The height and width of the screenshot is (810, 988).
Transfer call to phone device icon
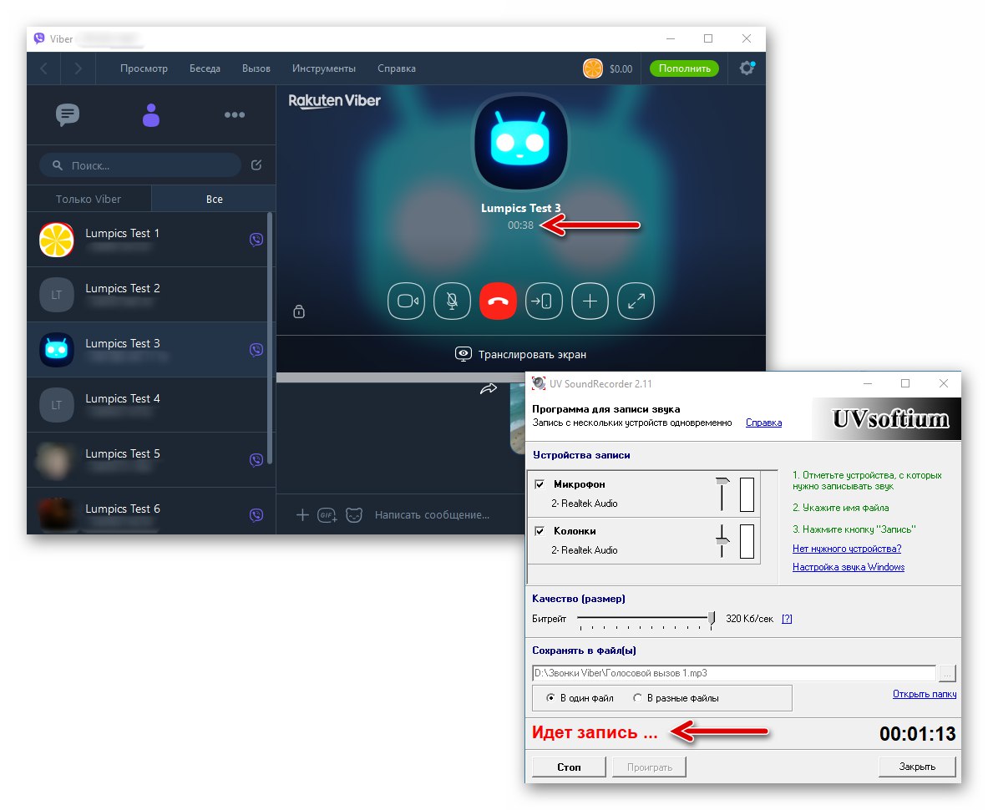[544, 301]
